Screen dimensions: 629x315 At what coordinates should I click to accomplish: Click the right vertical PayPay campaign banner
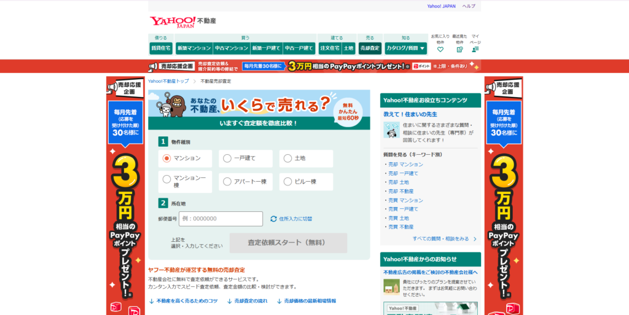(504, 196)
